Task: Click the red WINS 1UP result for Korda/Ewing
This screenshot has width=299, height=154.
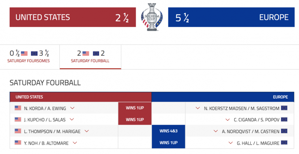Action: [x=135, y=108]
